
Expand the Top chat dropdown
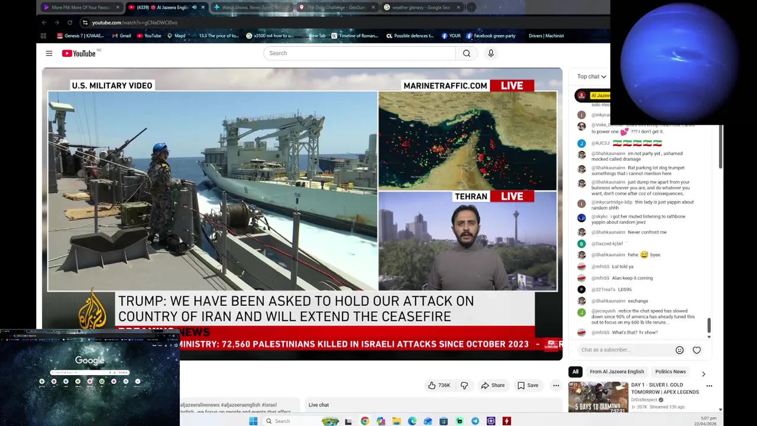(591, 76)
